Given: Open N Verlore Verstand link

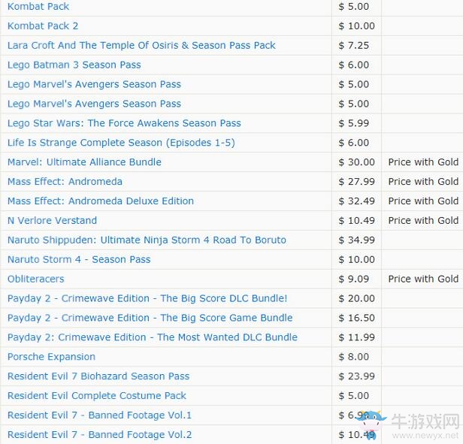Looking at the screenshot, I should 53,221.
